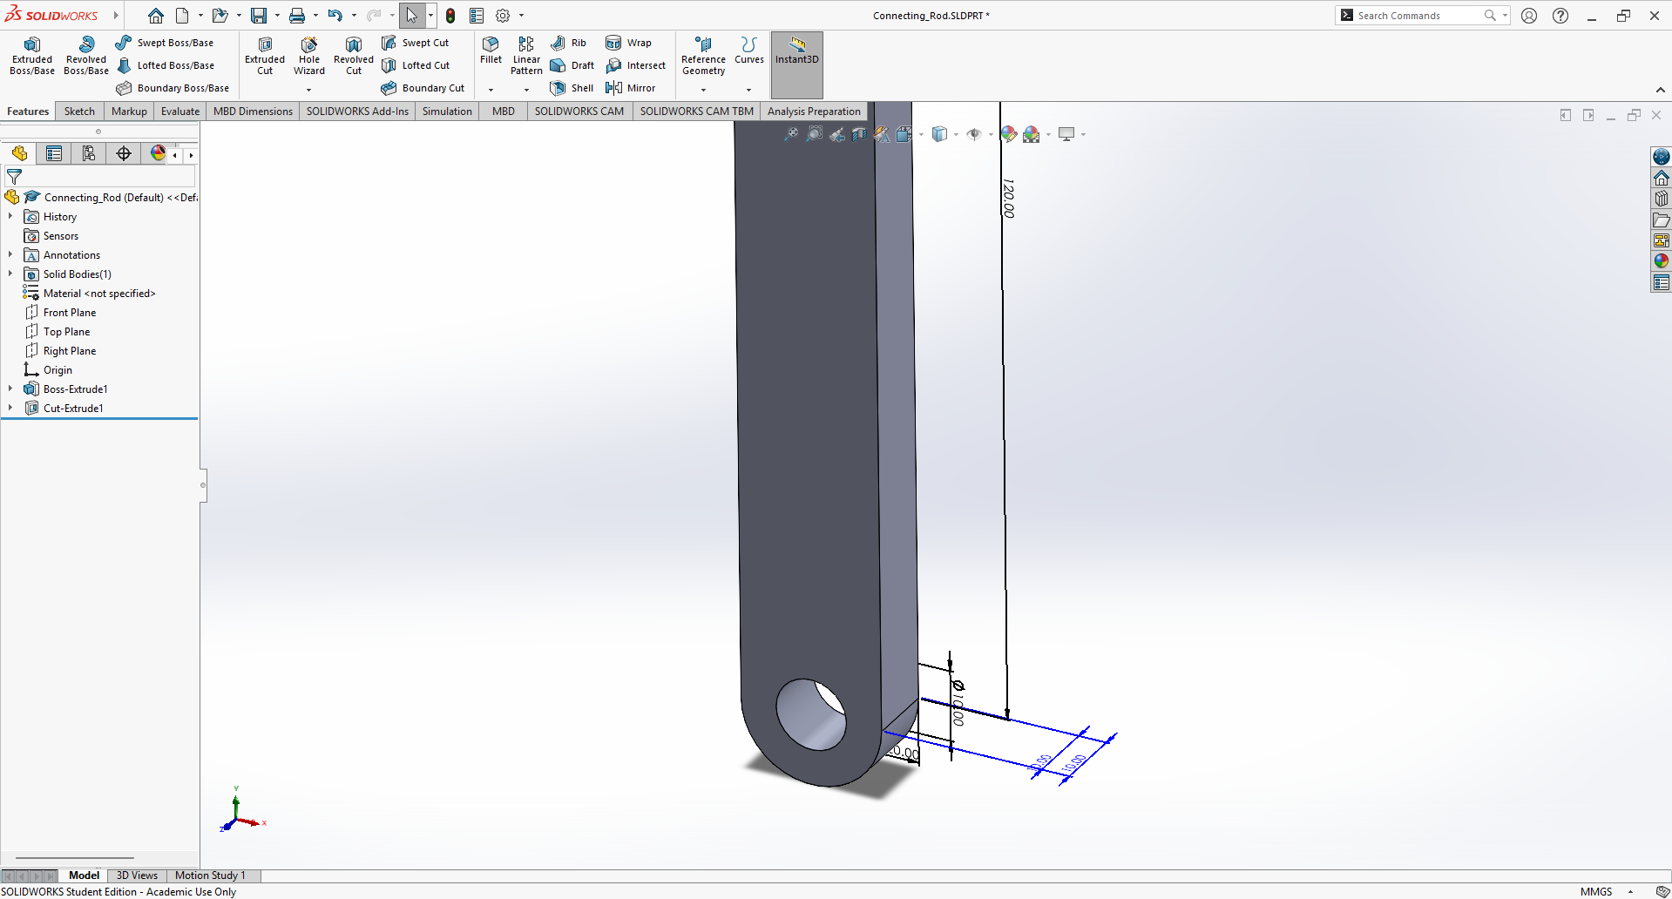
Task: Click the Edit Appearance icon
Action: click(x=1008, y=134)
